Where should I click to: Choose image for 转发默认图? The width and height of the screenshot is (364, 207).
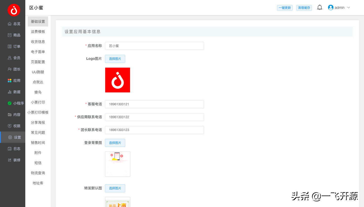click(115, 188)
